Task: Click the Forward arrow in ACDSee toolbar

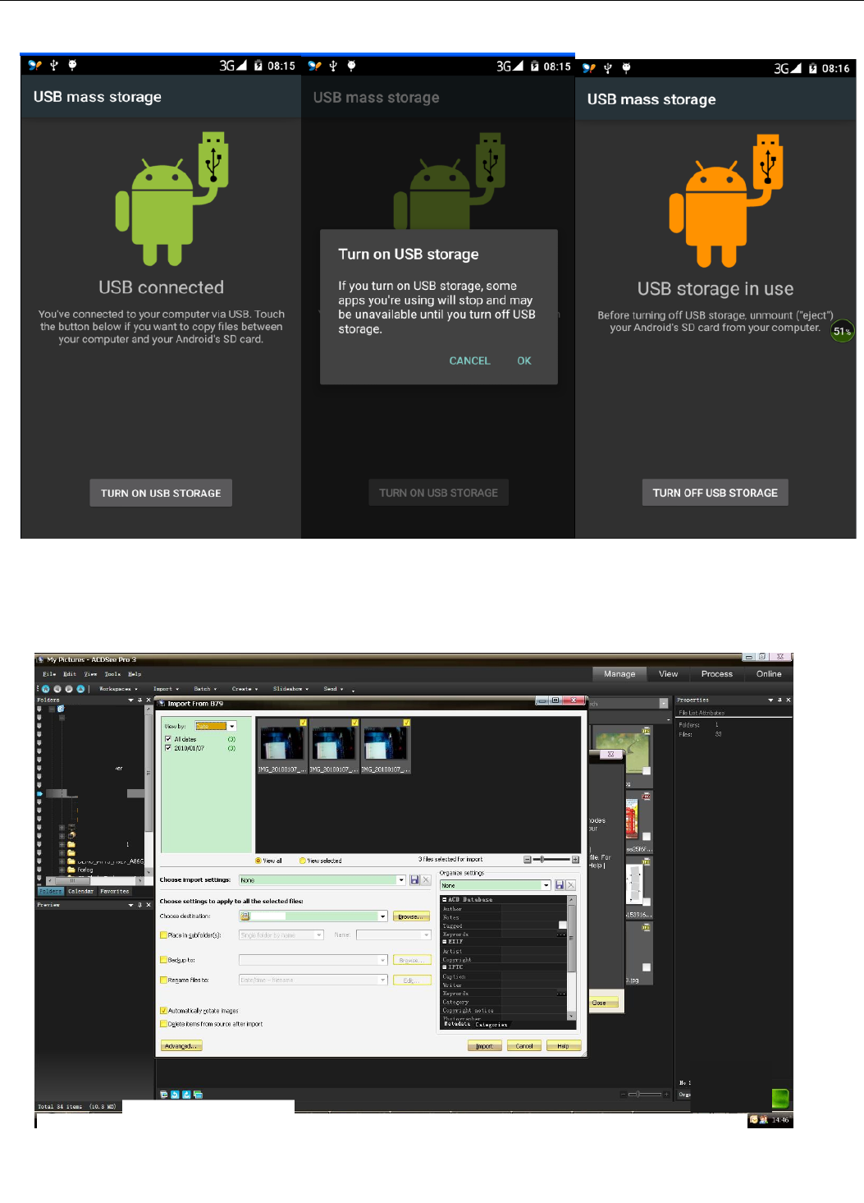Action: coord(69,689)
